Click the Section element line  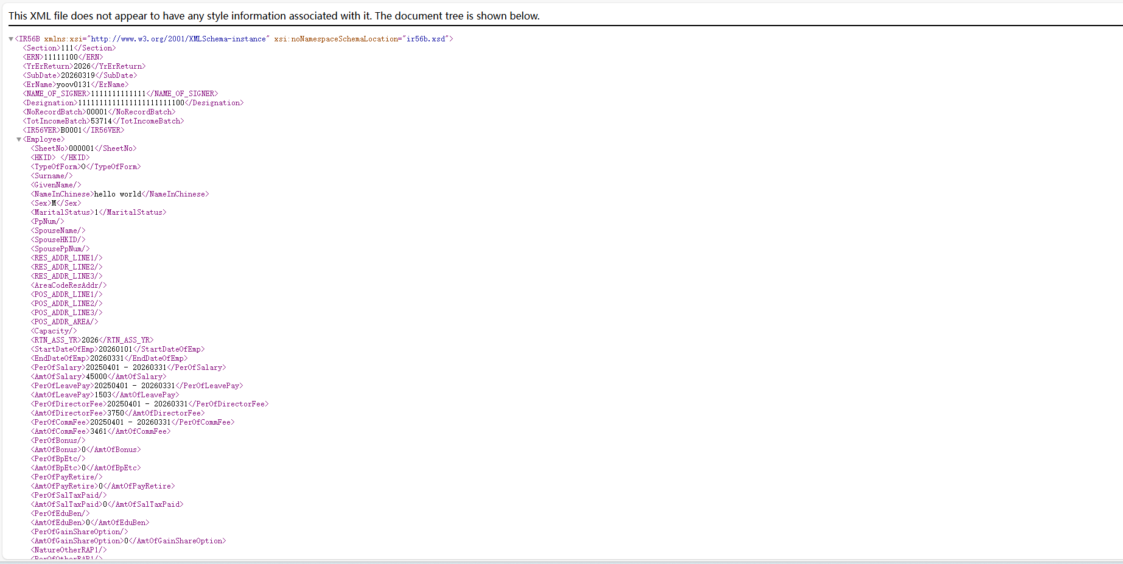(x=69, y=48)
